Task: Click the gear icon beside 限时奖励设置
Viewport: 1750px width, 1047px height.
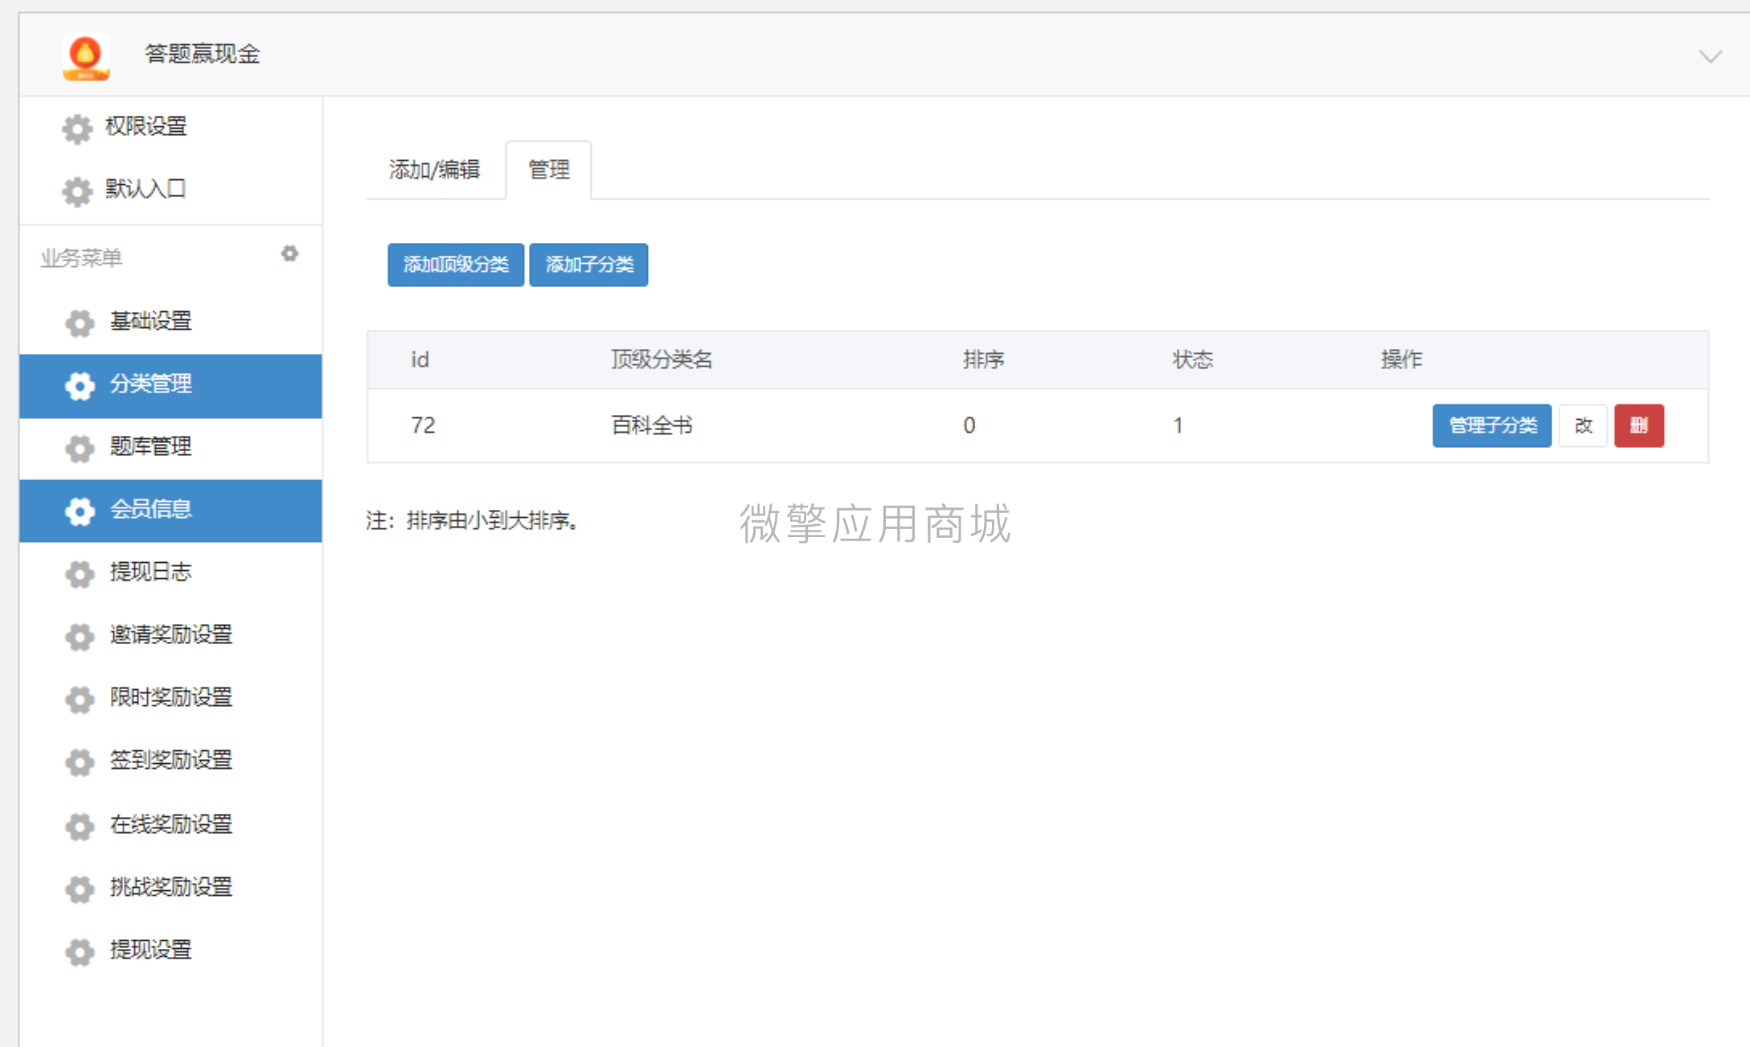Action: 80,700
